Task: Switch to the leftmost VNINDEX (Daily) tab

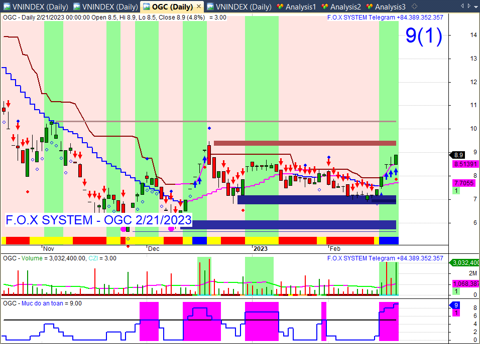Action: click(35, 7)
